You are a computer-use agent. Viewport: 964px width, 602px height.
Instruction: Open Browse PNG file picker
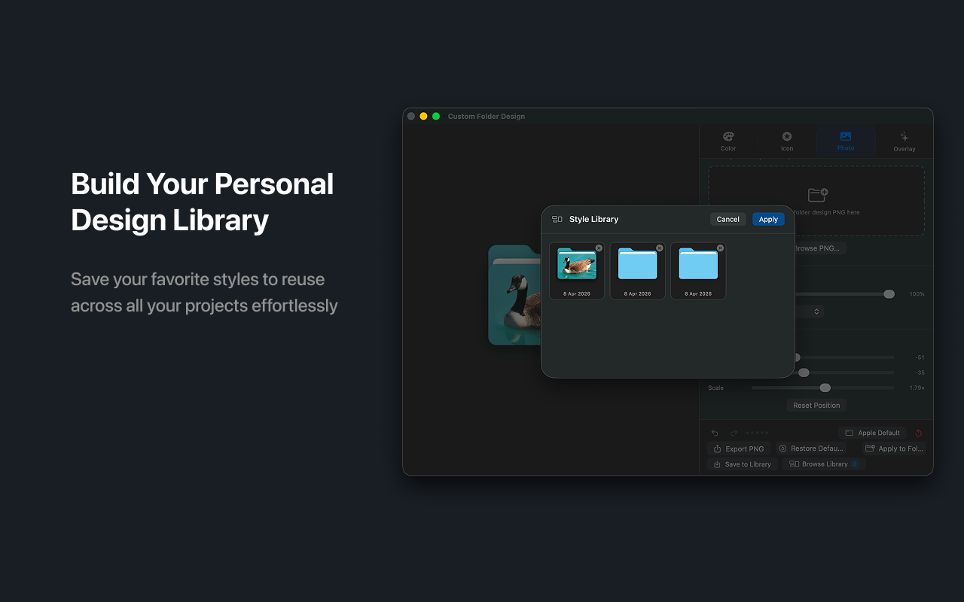click(x=817, y=248)
